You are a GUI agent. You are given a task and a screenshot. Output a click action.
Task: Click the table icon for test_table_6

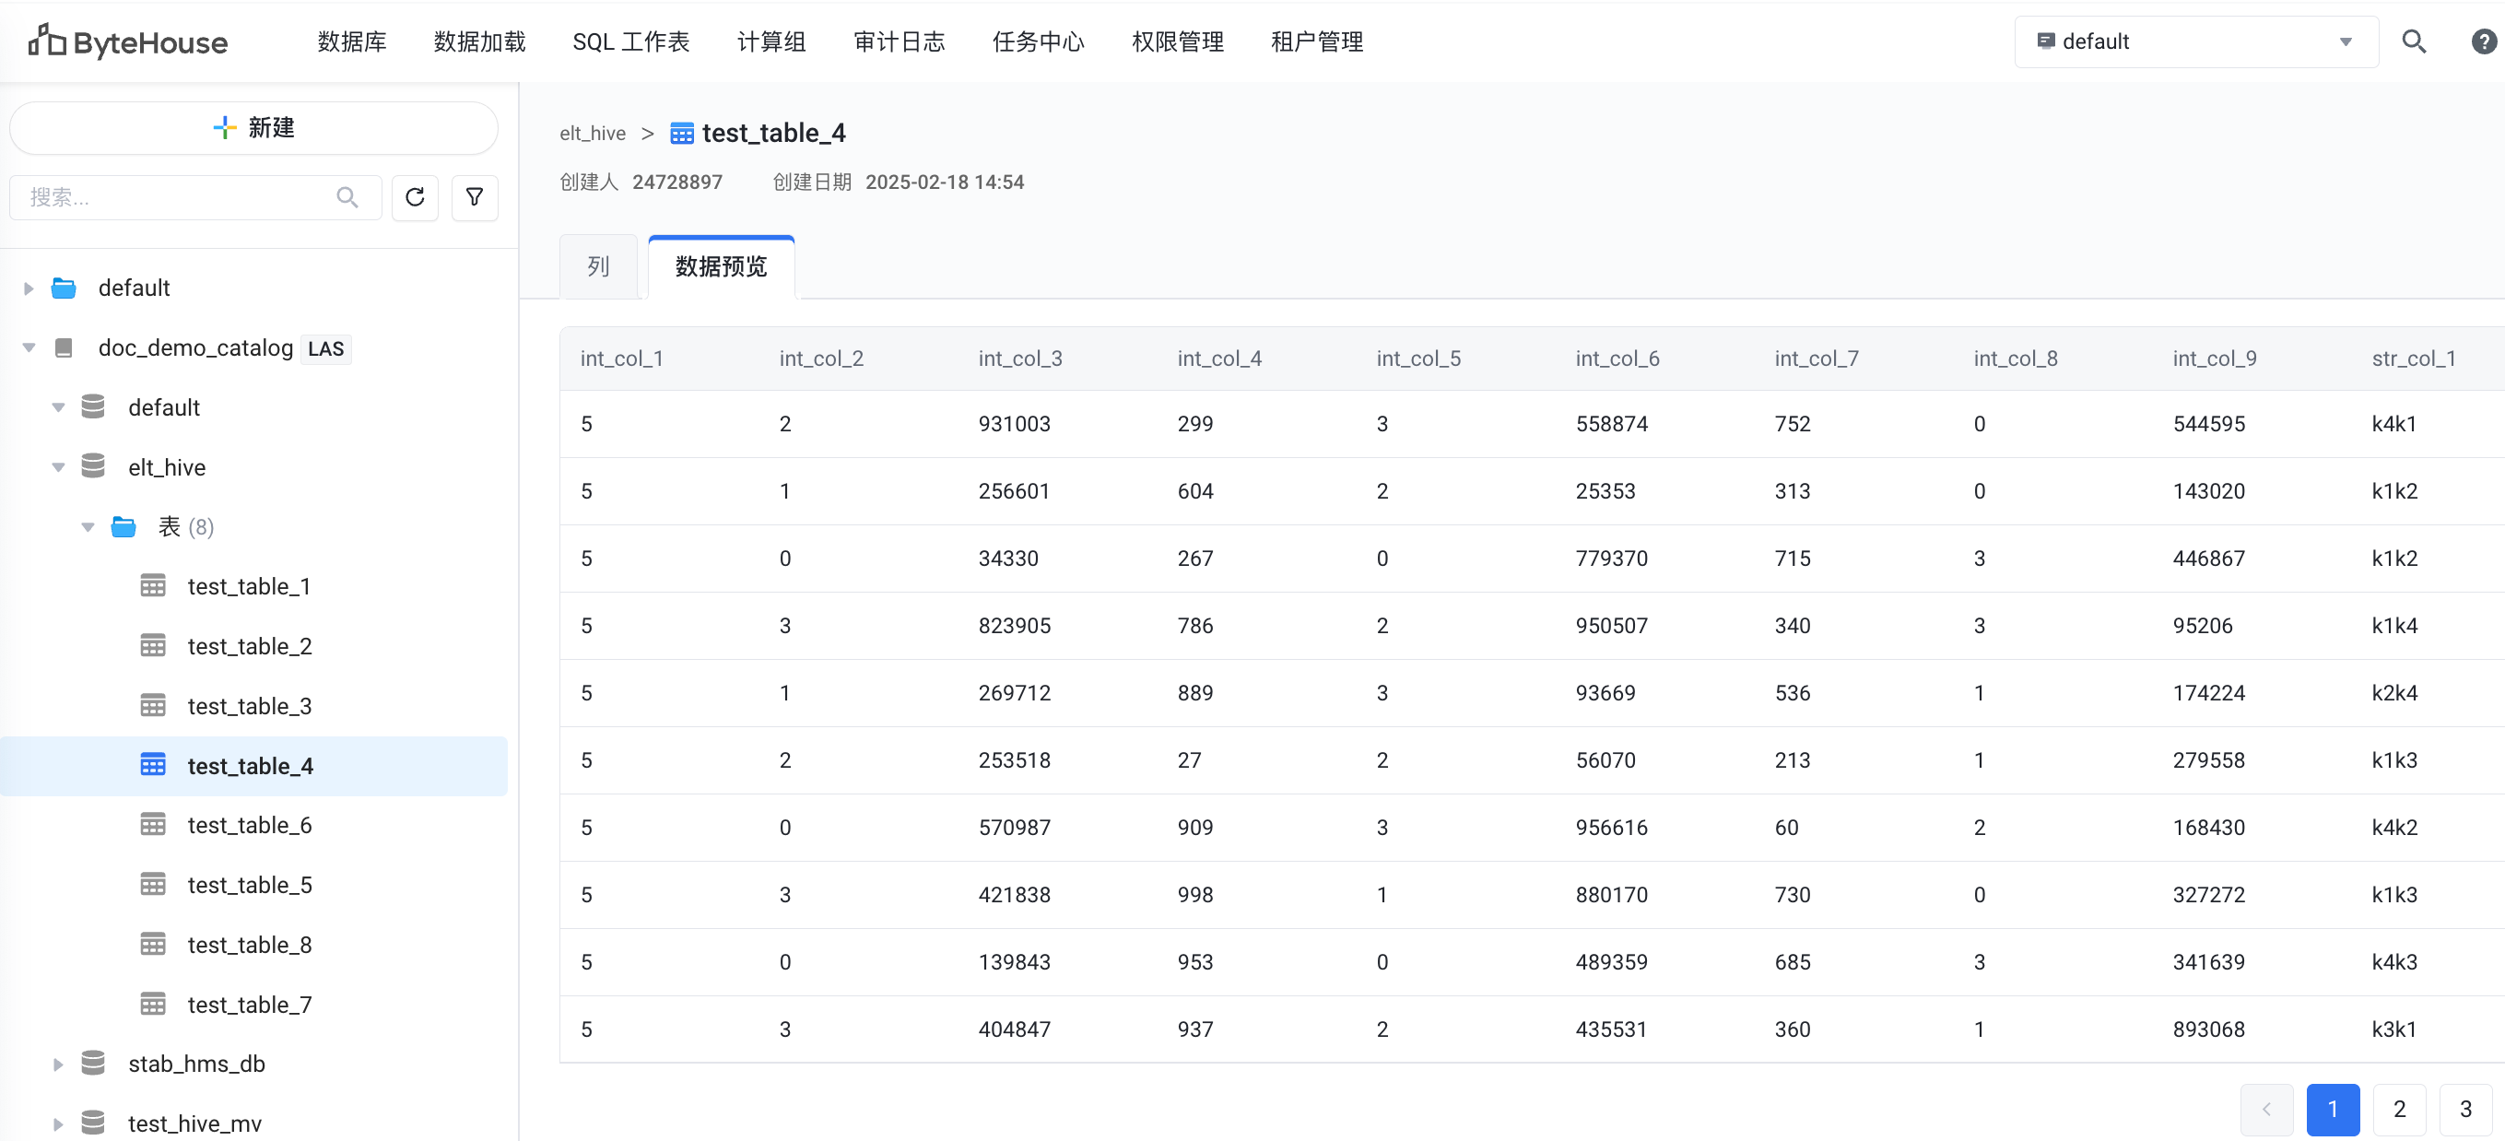pyautogui.click(x=153, y=825)
